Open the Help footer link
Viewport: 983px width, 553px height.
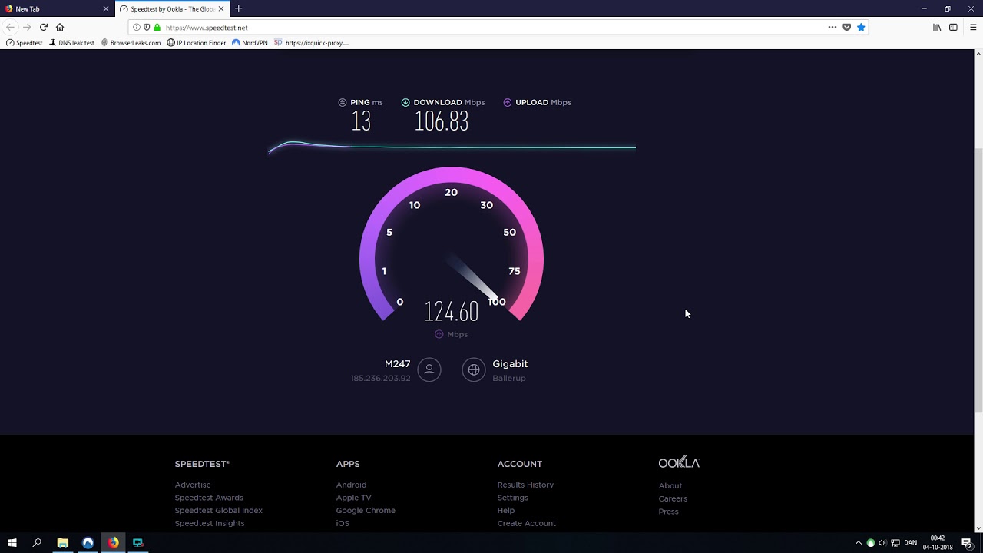506,510
